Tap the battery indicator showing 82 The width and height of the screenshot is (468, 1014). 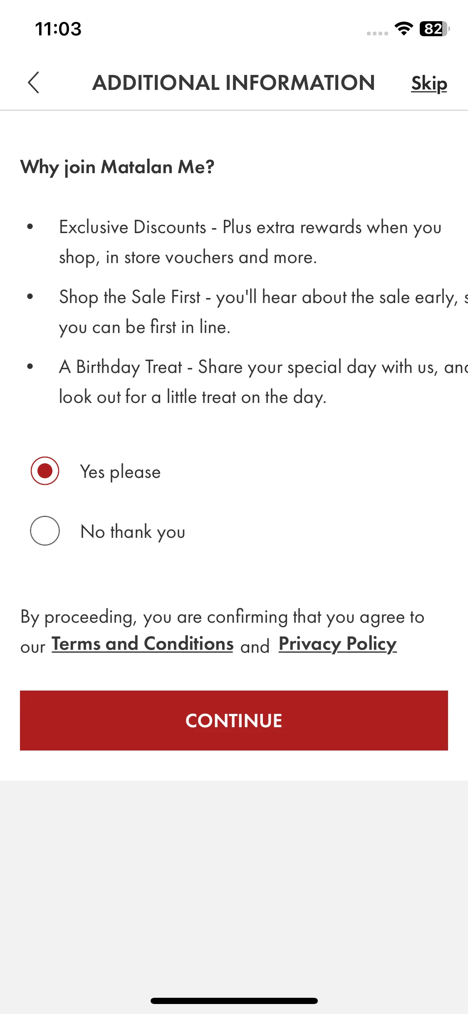tap(435, 29)
